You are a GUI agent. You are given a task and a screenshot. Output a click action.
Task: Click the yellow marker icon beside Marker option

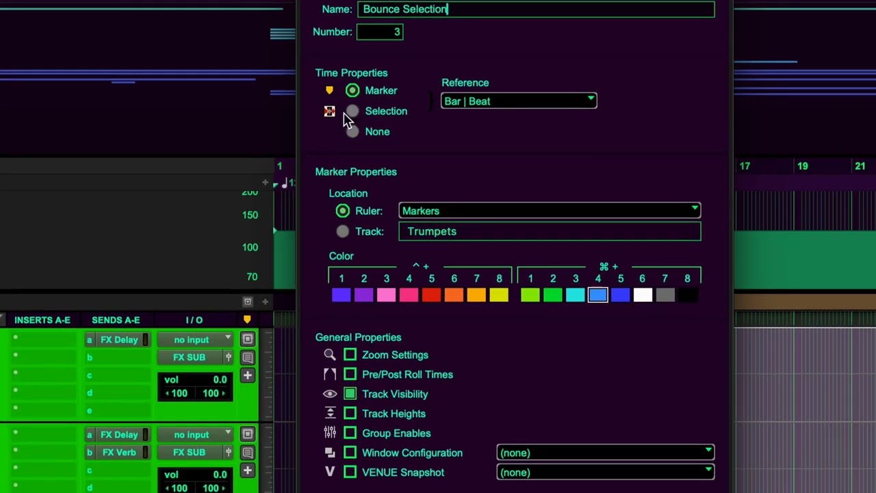coord(329,90)
